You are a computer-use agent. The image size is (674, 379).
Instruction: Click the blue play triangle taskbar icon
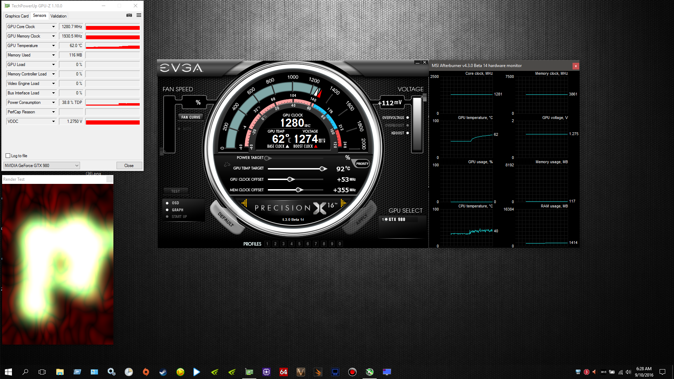[197, 372]
